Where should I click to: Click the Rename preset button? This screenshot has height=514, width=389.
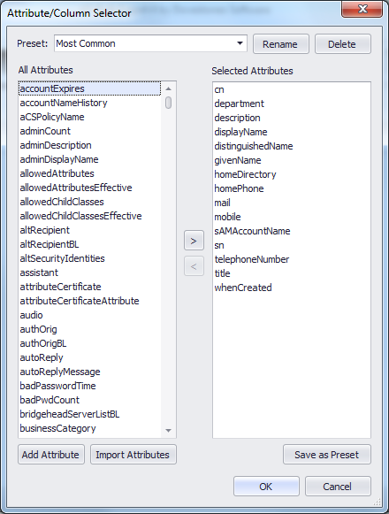[x=281, y=44]
